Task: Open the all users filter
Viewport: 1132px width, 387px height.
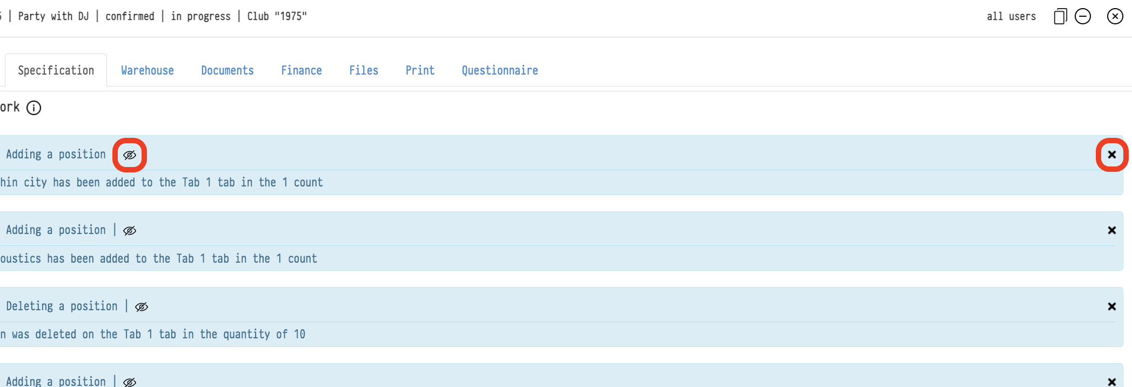Action: tap(1011, 16)
